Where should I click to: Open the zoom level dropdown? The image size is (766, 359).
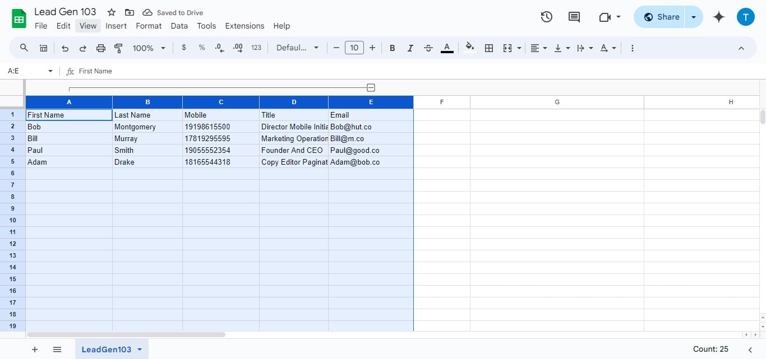(x=148, y=48)
